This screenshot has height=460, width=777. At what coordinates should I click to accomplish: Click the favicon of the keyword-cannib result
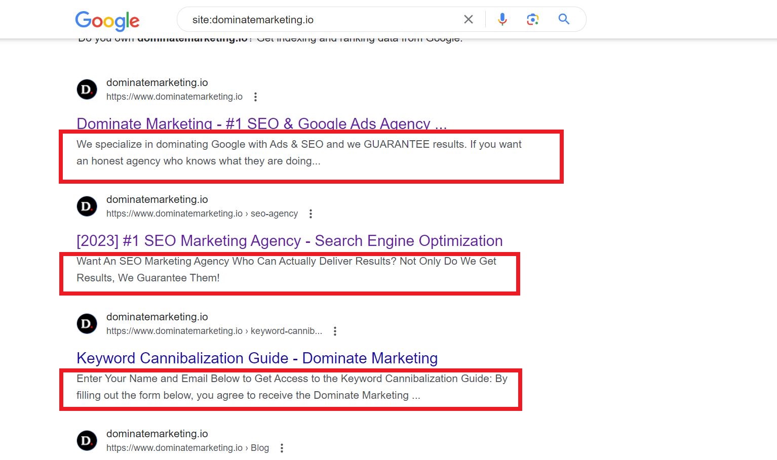(x=87, y=324)
